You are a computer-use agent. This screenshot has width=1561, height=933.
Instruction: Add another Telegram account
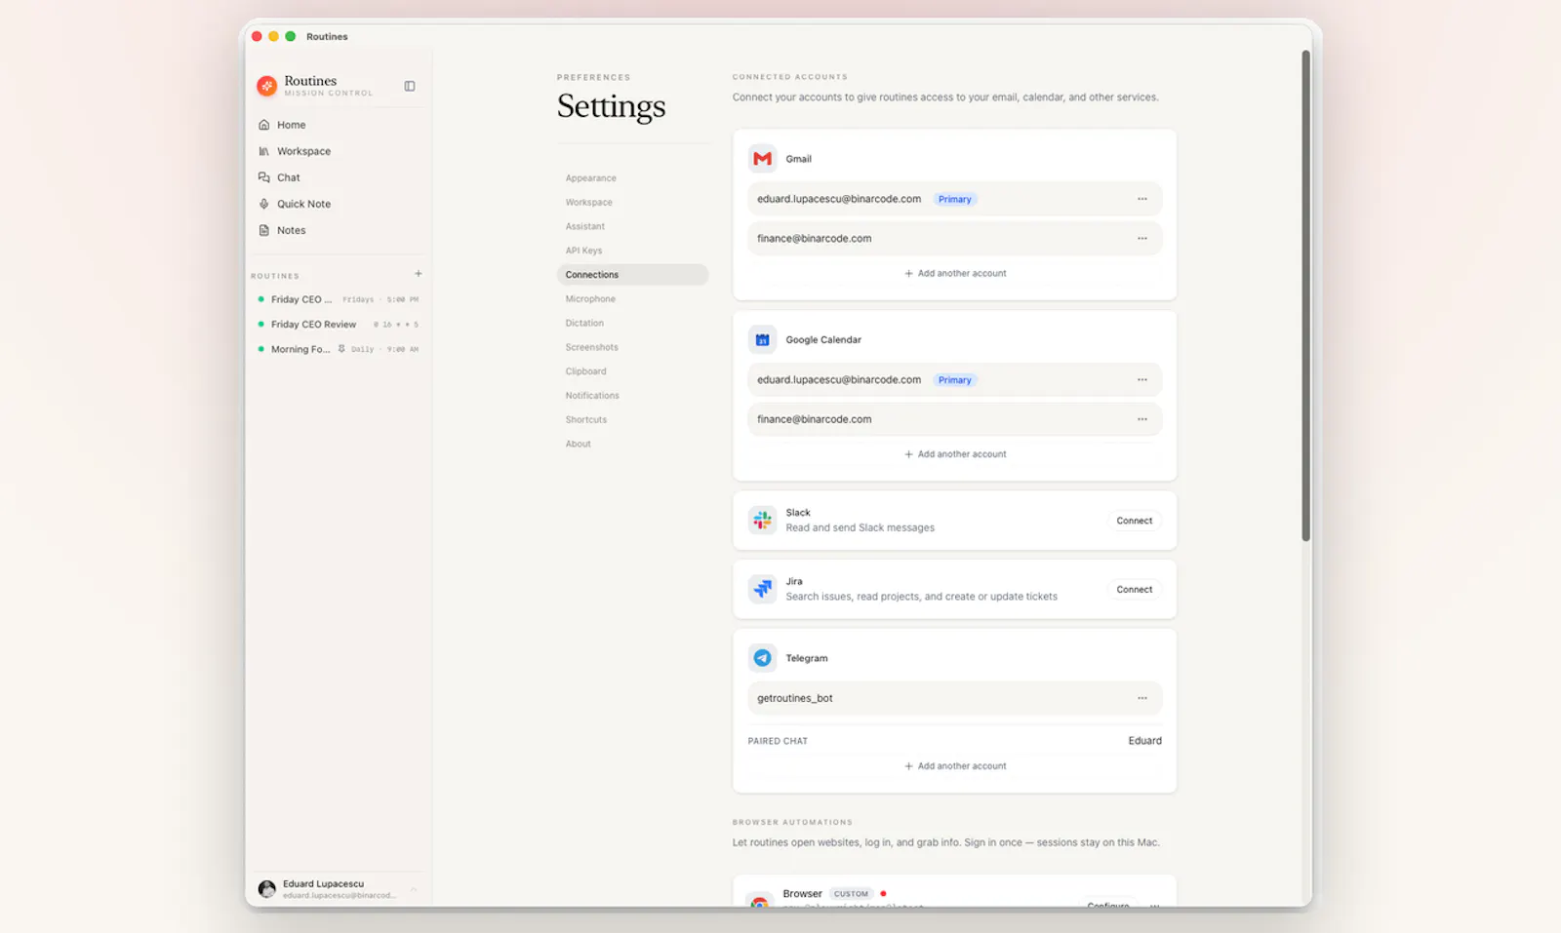pyautogui.click(x=955, y=766)
